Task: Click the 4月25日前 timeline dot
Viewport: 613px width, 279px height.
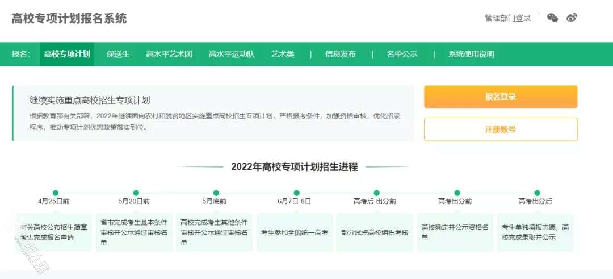Action: pyautogui.click(x=56, y=193)
